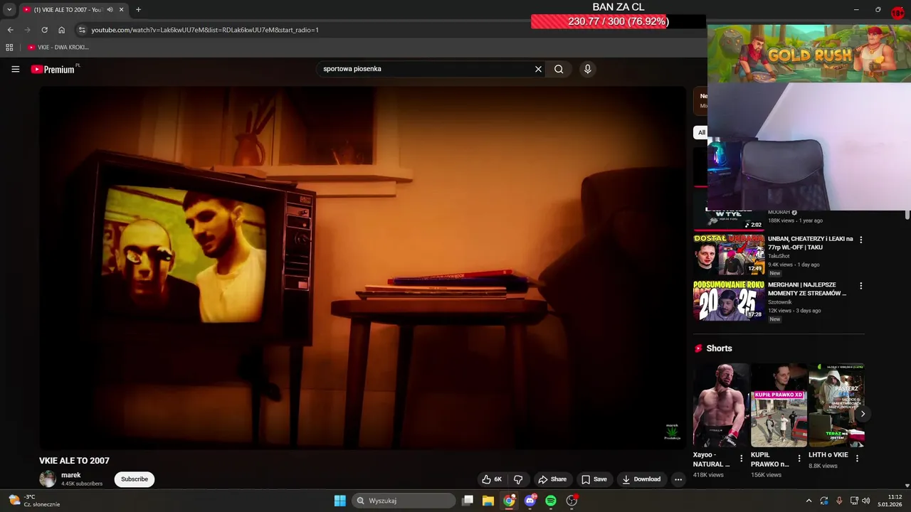Go forward in browser history

coord(27,30)
